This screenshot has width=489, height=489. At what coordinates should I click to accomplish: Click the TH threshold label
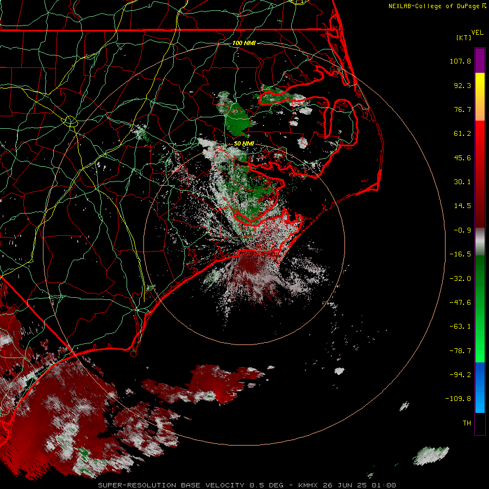click(x=467, y=423)
